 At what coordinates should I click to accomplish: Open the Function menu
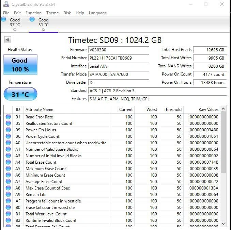coord(33,13)
